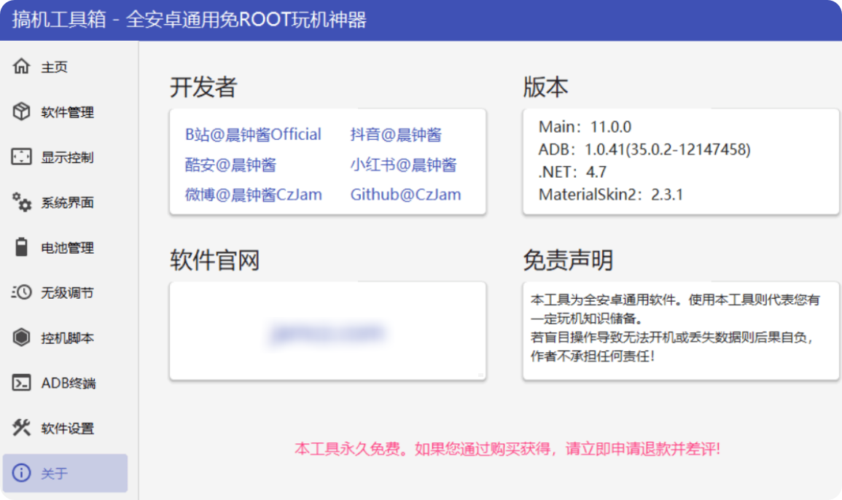Visit the 酷安@晨钟酱 link
The width and height of the screenshot is (842, 500).
point(230,165)
